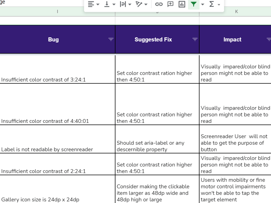Select cell 'Should set aria-label or any descernible property'
Viewport: 271px width, 203px height.
point(157,139)
